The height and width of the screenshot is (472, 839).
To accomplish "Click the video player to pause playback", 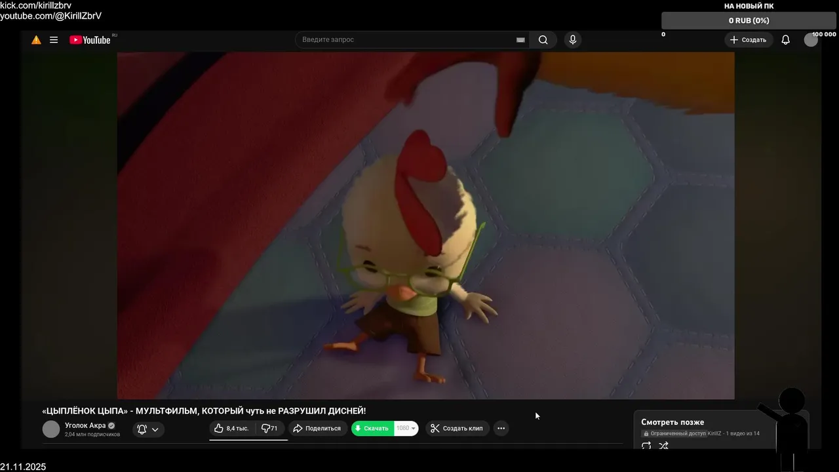I will click(x=425, y=226).
